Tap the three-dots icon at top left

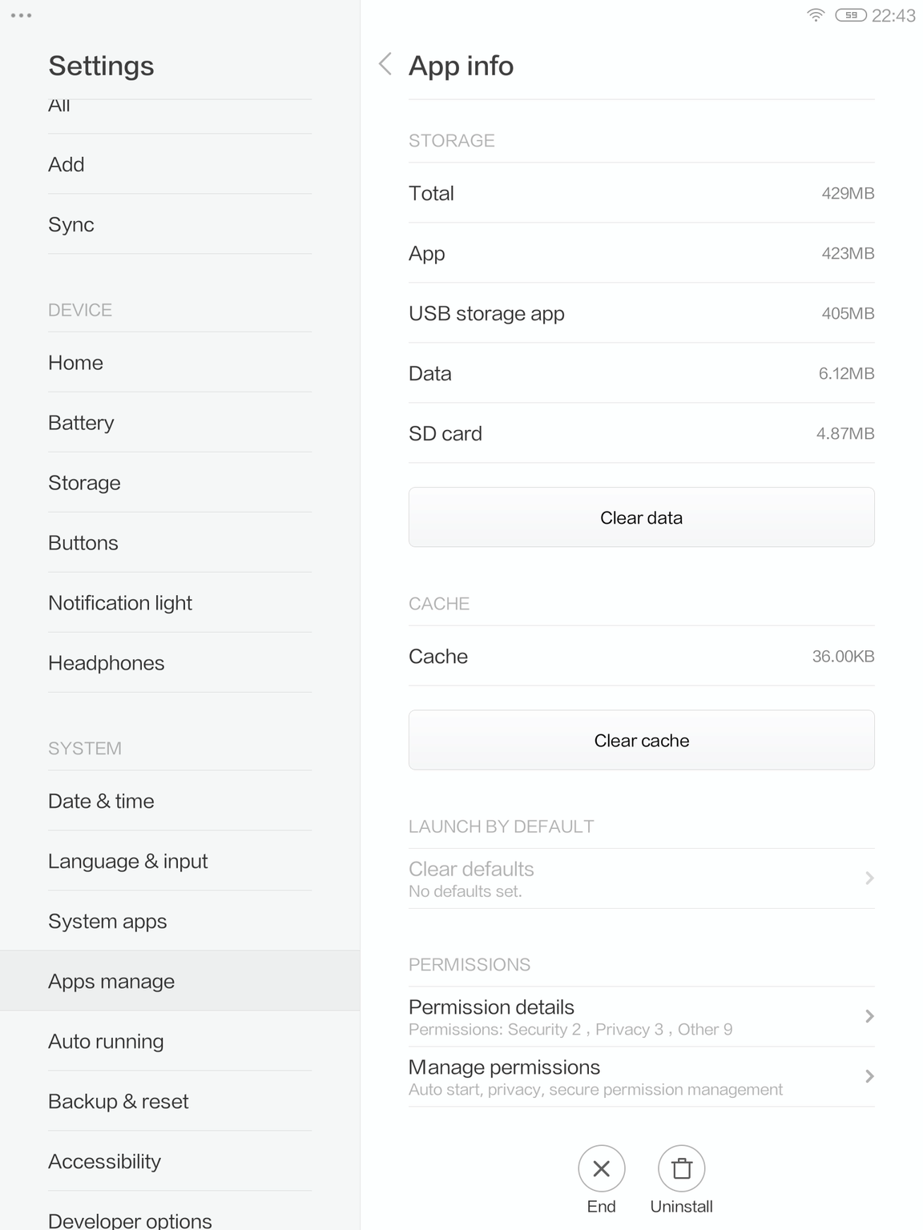22,15
